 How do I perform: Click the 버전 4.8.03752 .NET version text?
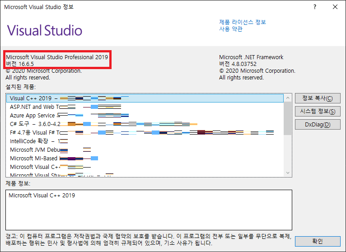pos(238,64)
